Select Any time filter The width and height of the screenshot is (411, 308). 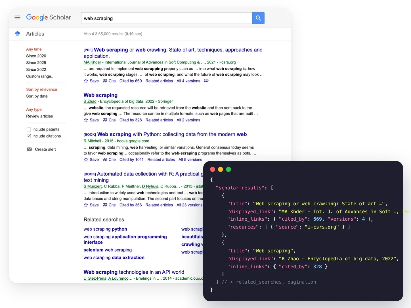tap(34, 49)
